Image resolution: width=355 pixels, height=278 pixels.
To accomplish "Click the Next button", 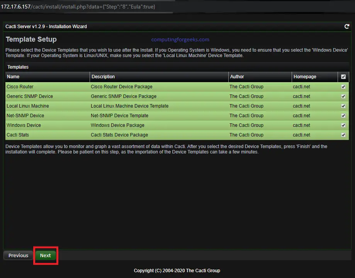I will (45, 255).
